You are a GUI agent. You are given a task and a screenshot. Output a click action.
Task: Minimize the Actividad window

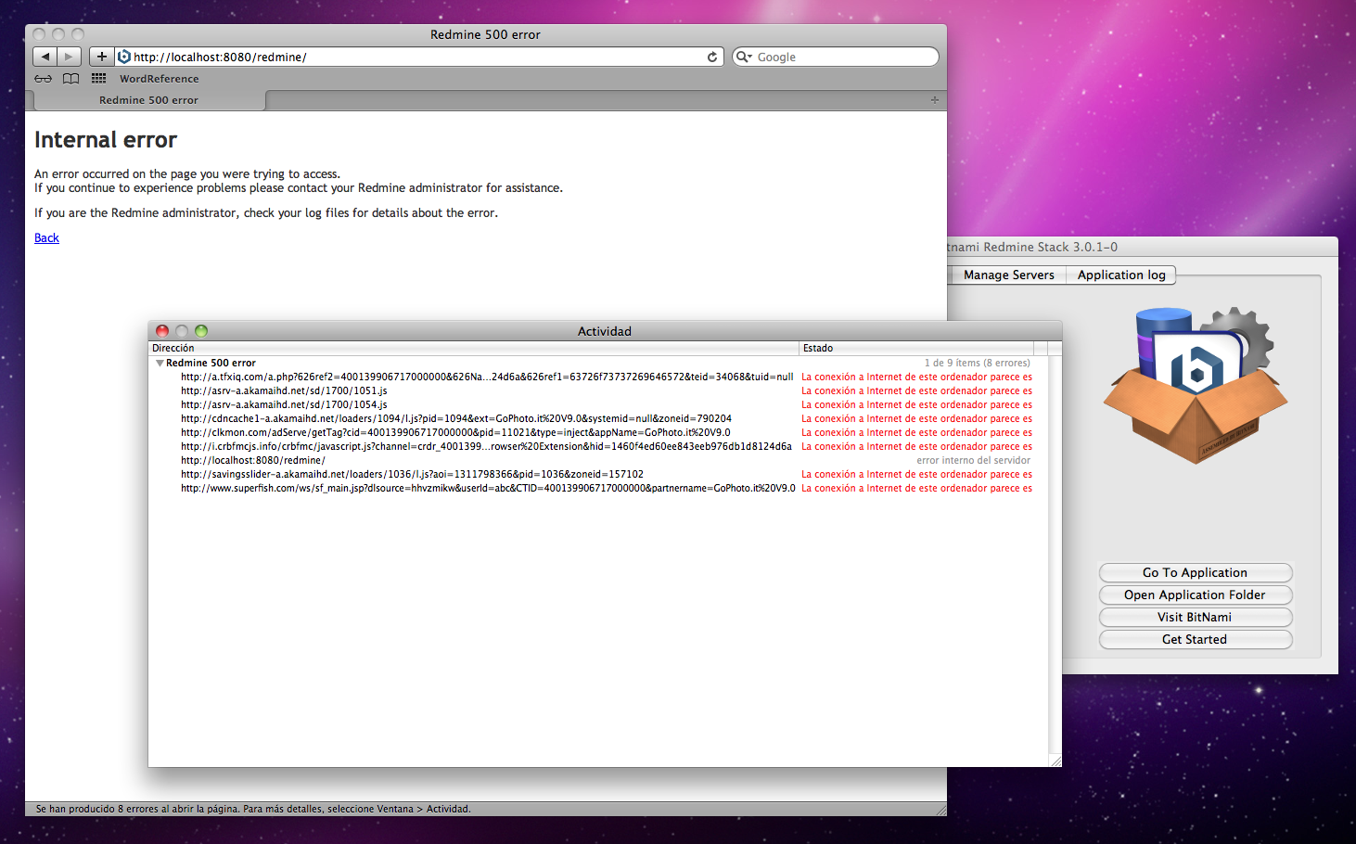point(182,331)
